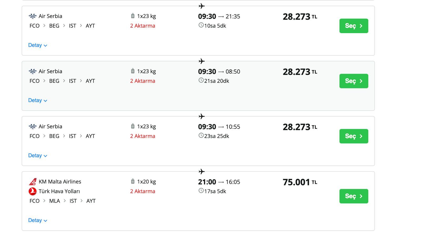
Task: Select the Seç button on the 23sa 25dk flight
Action: (354, 136)
